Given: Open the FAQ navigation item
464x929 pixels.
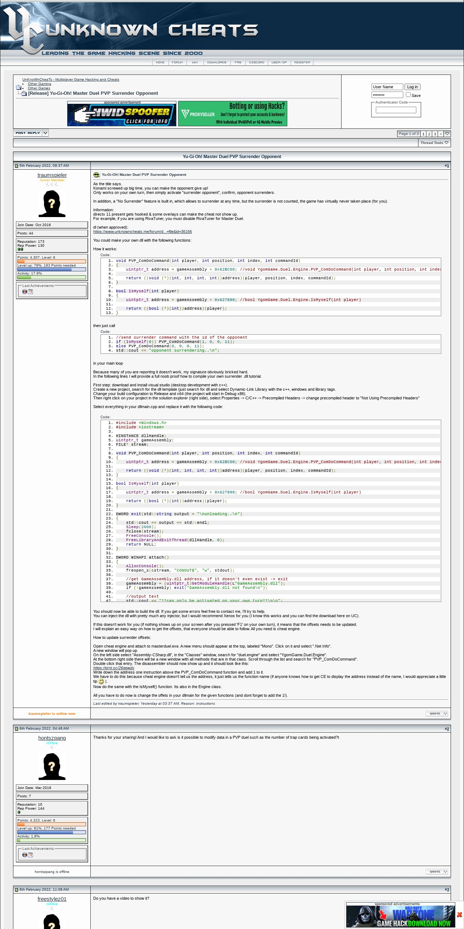Looking at the screenshot, I should coord(238,62).
